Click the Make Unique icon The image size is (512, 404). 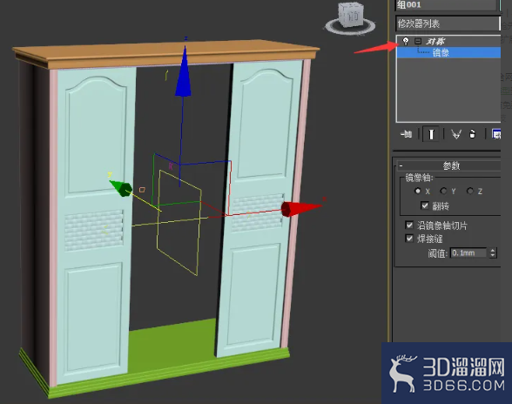click(456, 134)
